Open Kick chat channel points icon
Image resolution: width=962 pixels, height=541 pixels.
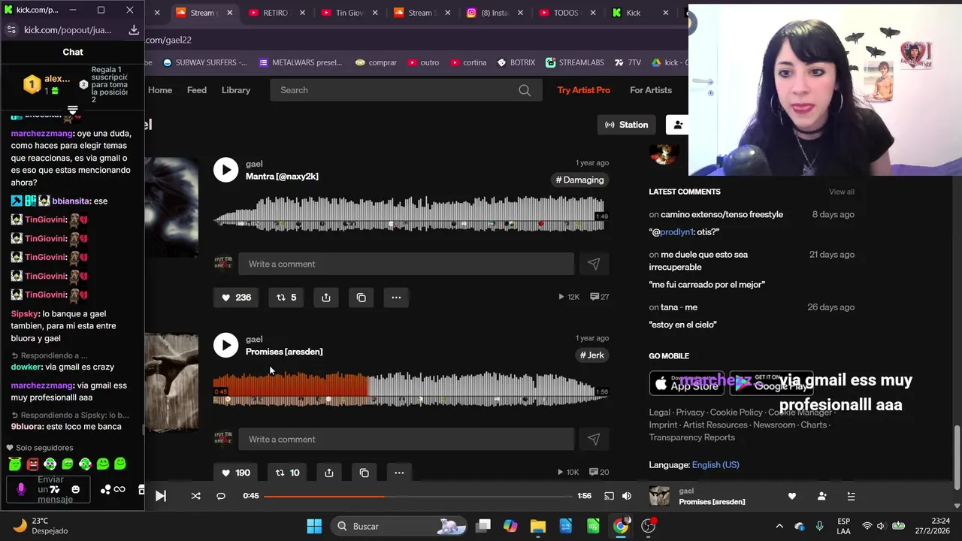coord(105,489)
